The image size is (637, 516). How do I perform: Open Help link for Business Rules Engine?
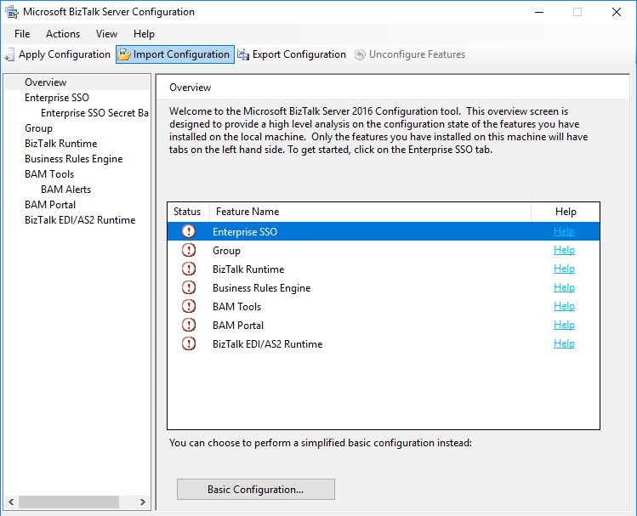coord(564,287)
